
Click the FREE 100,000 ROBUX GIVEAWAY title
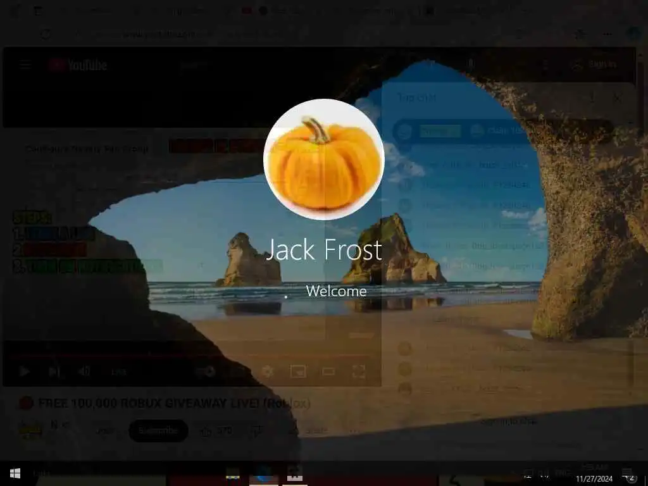tap(174, 403)
